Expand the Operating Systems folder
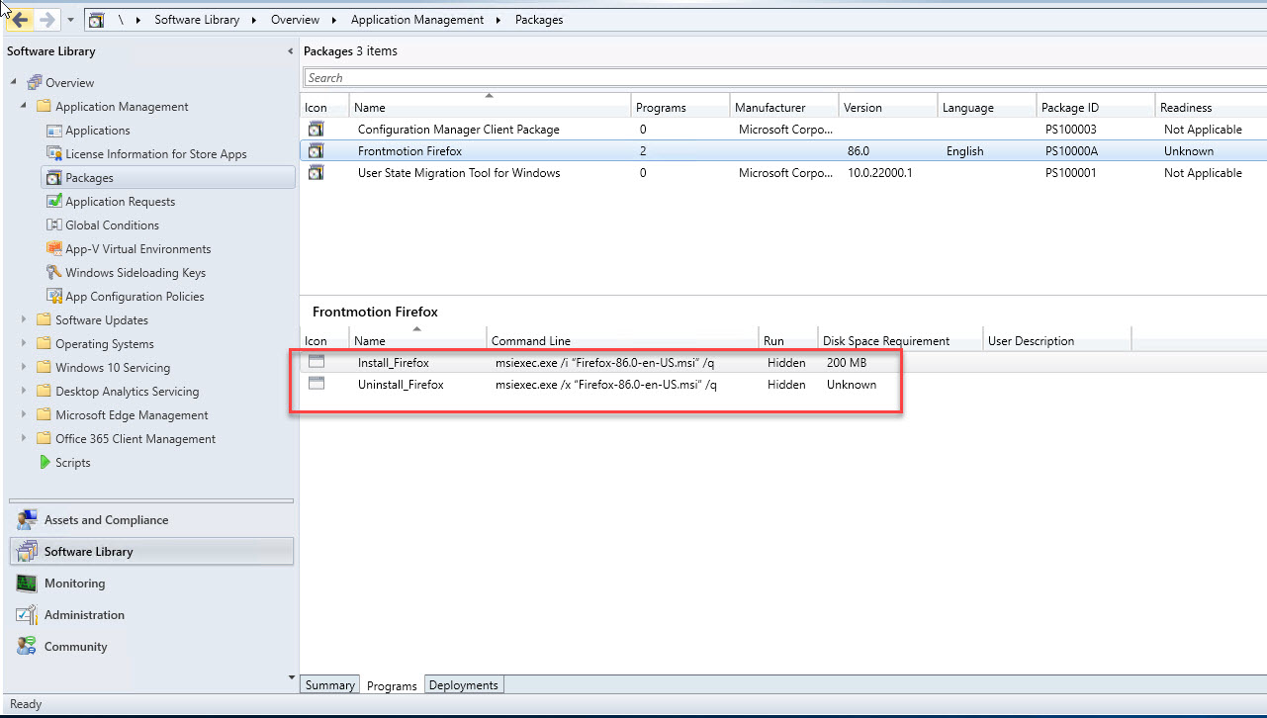The height and width of the screenshot is (718, 1267). click(24, 344)
